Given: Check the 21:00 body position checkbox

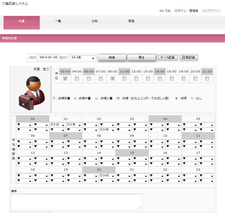Looking at the screenshot, I should [x=207, y=79].
